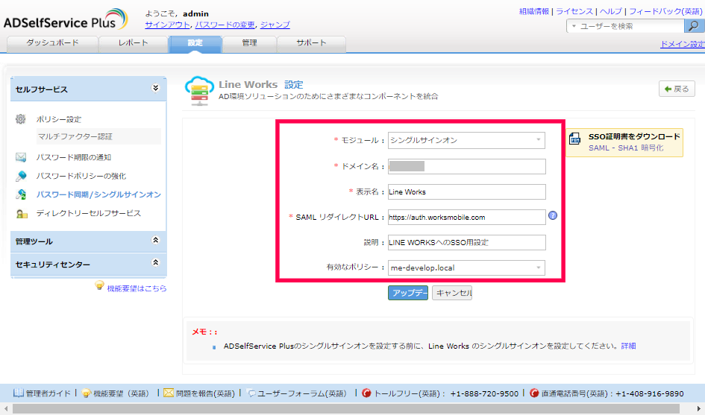
Task: Open 問題を報告(英語) in the footer
Action: click(x=205, y=393)
